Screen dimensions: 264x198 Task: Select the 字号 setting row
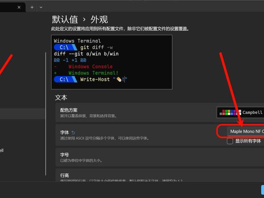click(x=160, y=157)
